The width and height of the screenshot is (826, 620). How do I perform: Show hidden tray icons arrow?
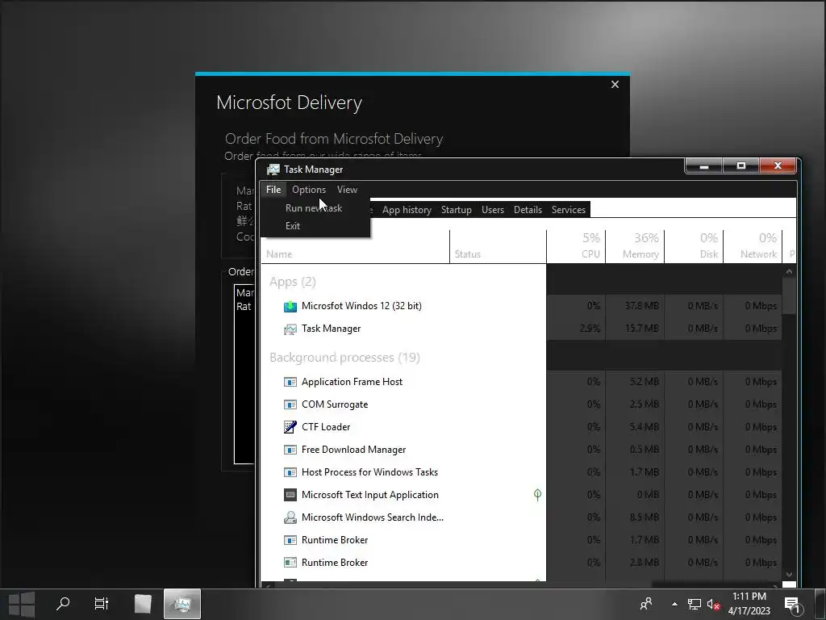[674, 604]
